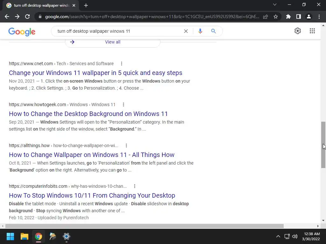Show the Chrome side panel
Viewport: 326px width, 244px height.
click(299, 17)
